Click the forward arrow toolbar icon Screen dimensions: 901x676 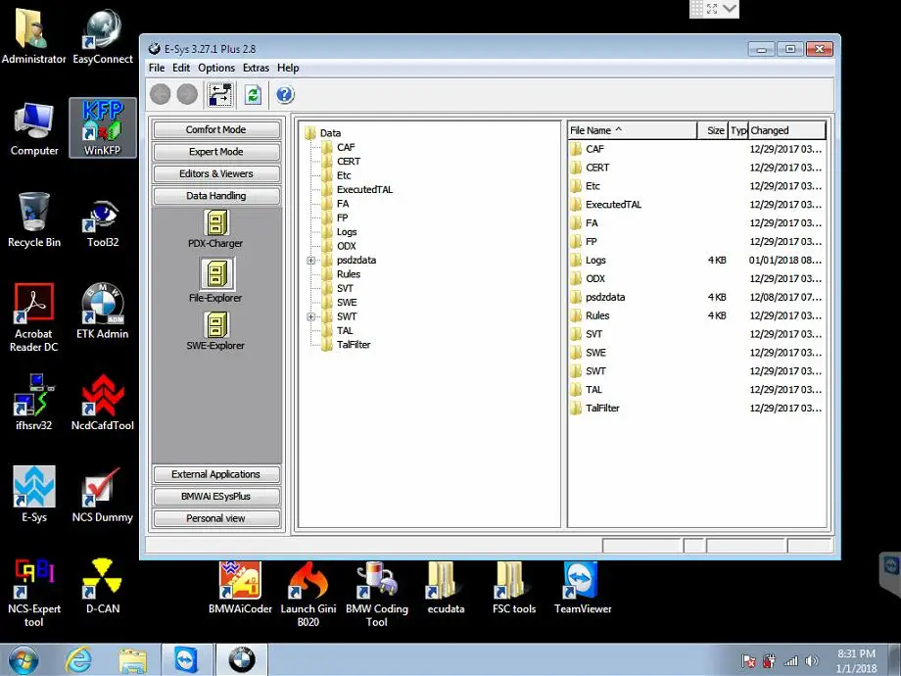click(x=187, y=94)
